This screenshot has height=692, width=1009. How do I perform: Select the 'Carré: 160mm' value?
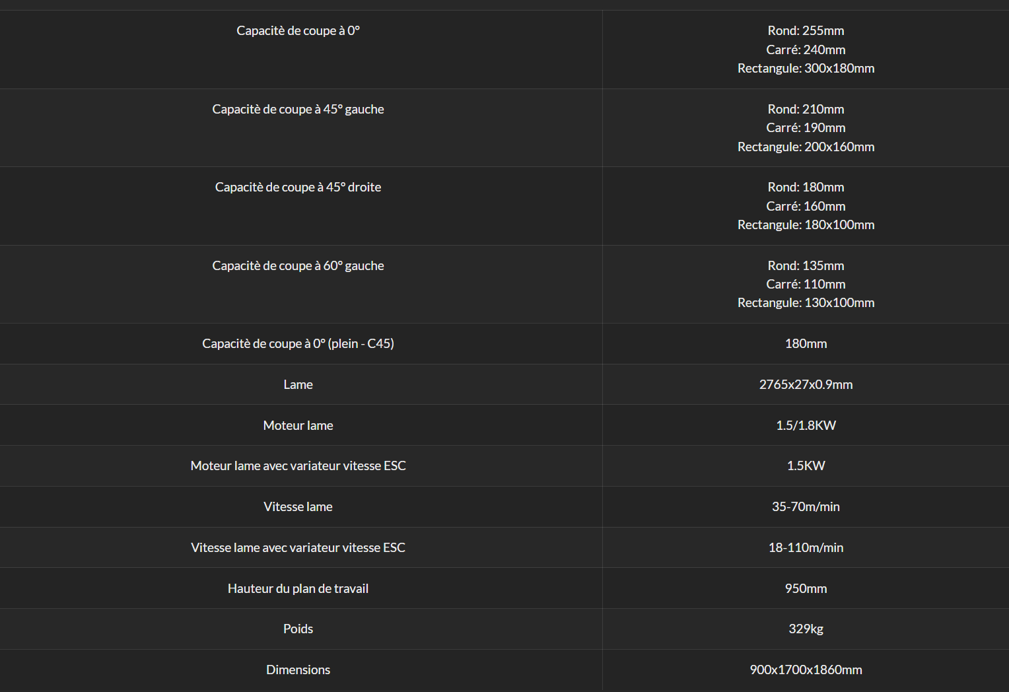click(x=806, y=206)
